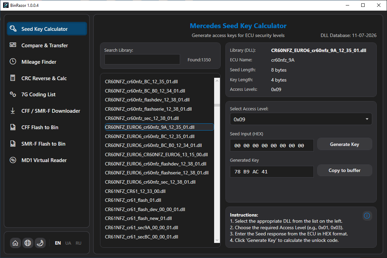Screen dimensions: 387x258
Task: Click the Mileage Finder clock icon
Action: point(13,61)
